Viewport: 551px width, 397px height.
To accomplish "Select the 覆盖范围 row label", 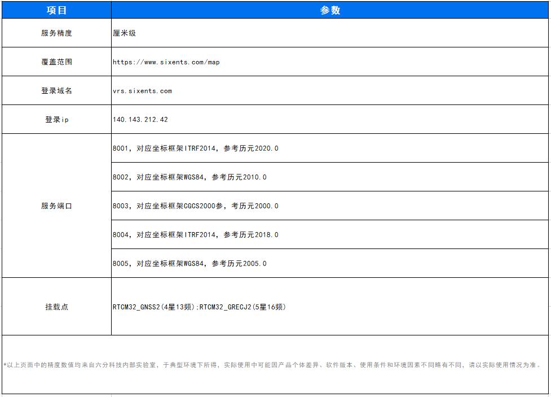I will [56, 62].
